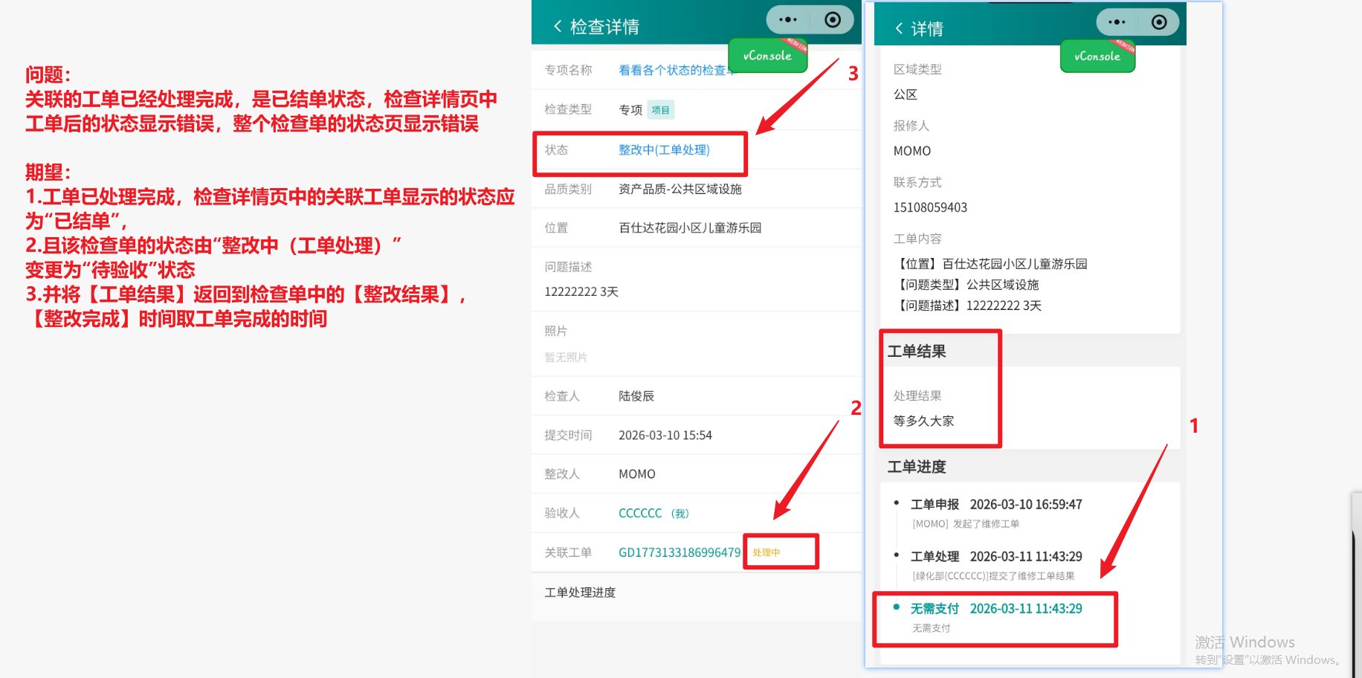
Task: Select the 无需支付 progress step
Action: 935,609
